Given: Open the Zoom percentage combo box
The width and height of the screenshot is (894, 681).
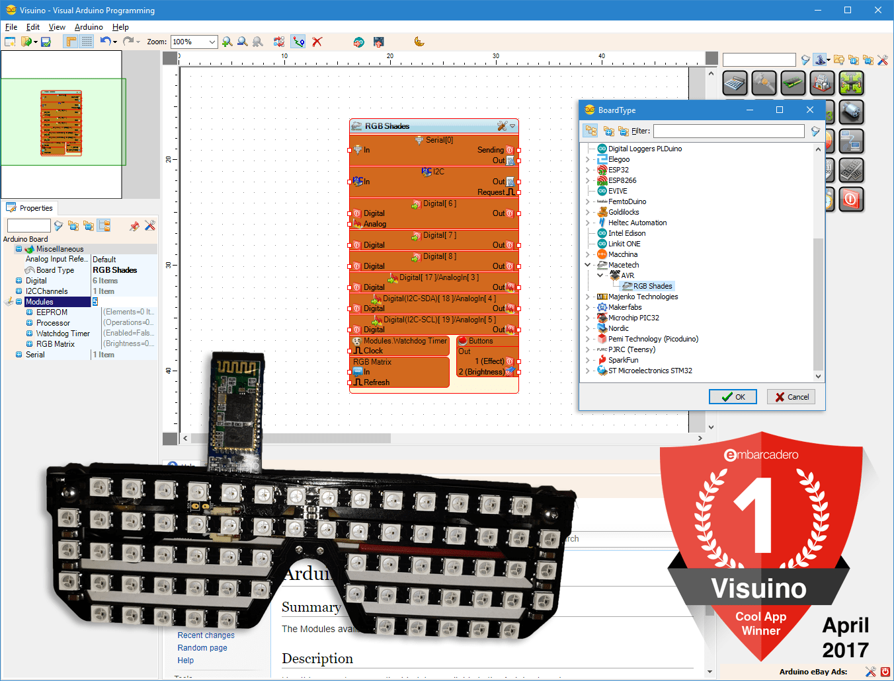Looking at the screenshot, I should (x=194, y=42).
